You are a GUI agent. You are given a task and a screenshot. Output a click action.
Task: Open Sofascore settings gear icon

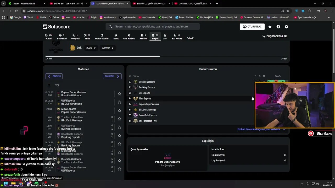(x=287, y=27)
